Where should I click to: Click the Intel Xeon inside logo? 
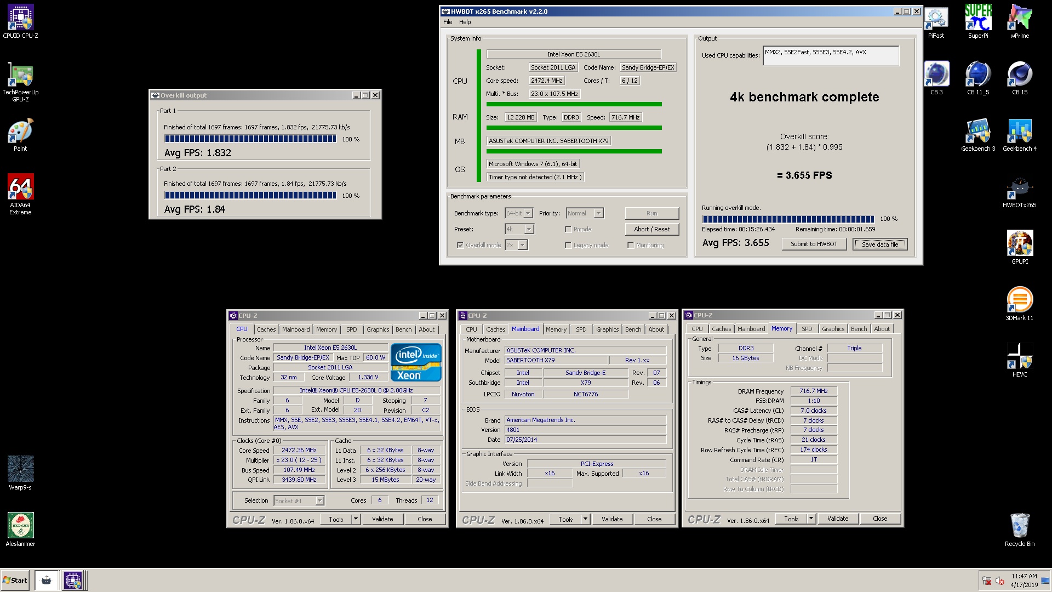416,362
